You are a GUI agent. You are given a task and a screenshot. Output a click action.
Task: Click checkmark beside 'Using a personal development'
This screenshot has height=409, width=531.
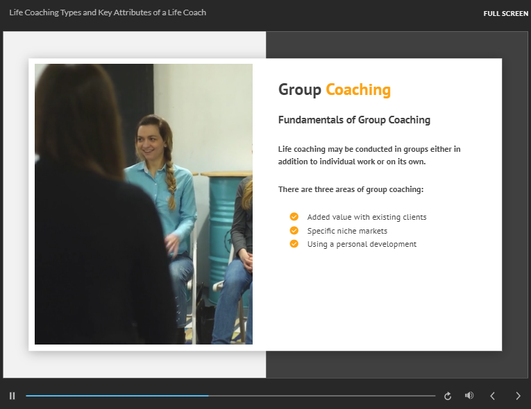[x=294, y=244]
